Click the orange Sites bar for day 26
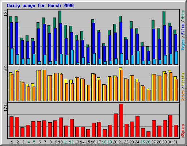 coord(149,95)
